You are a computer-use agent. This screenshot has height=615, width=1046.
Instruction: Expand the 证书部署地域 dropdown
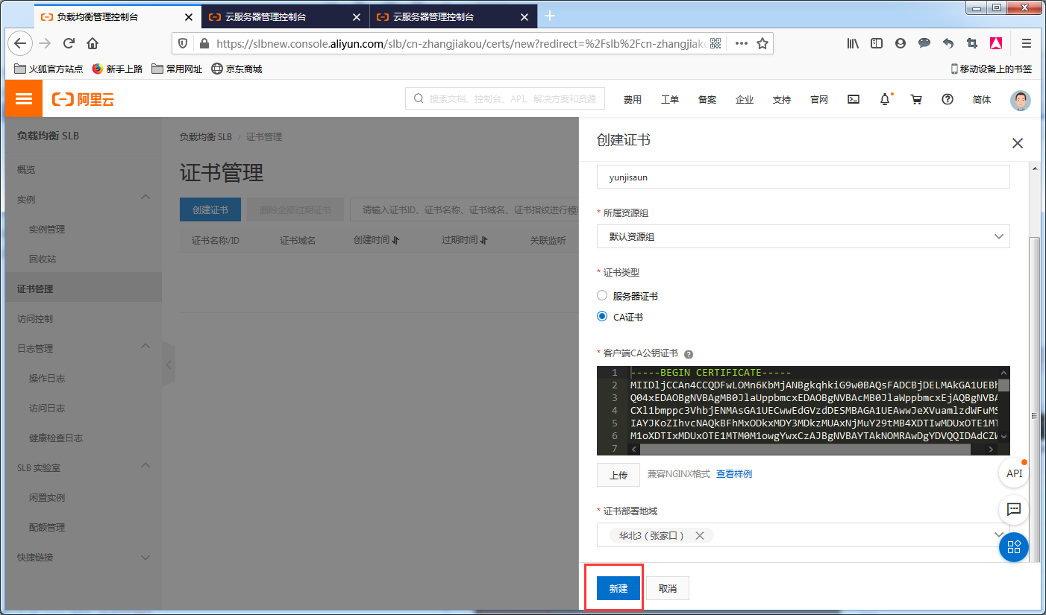[999, 534]
